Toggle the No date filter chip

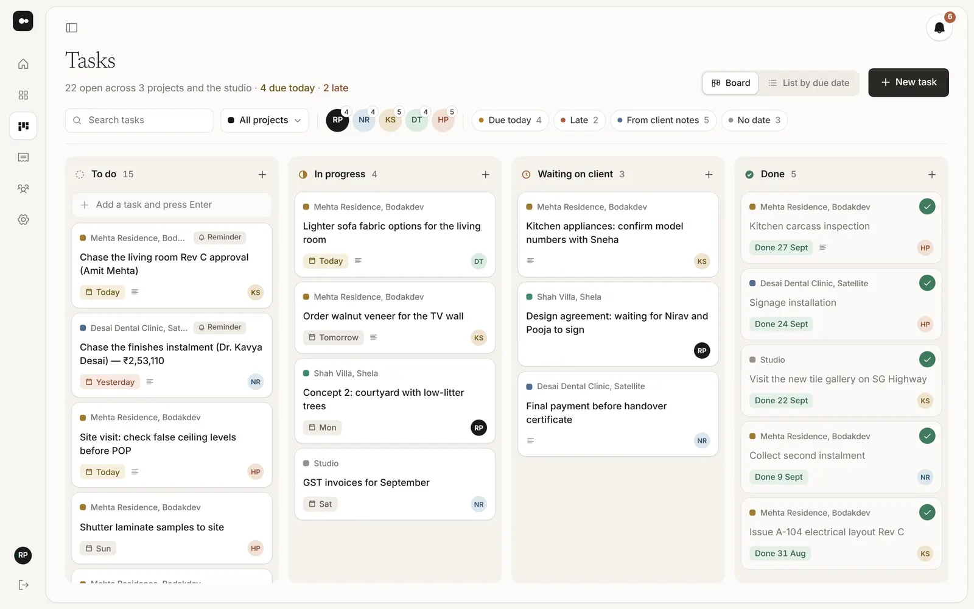click(x=754, y=120)
